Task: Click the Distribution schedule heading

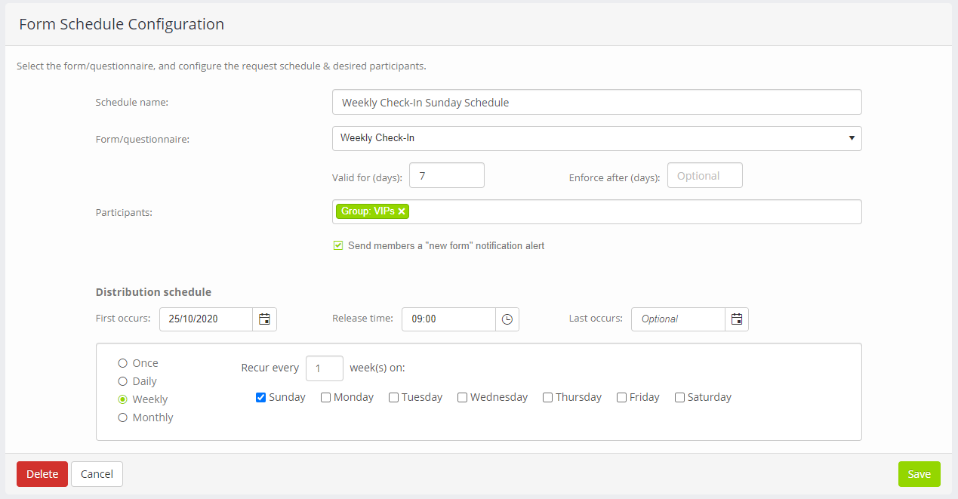Action: coord(153,292)
